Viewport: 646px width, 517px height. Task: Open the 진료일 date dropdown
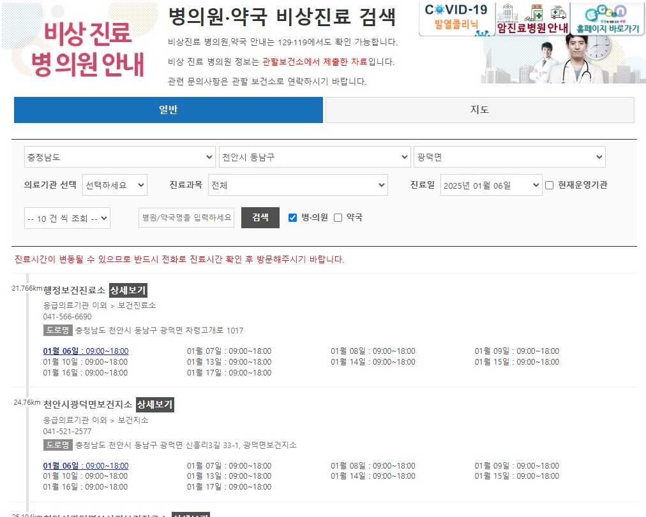coord(491,185)
